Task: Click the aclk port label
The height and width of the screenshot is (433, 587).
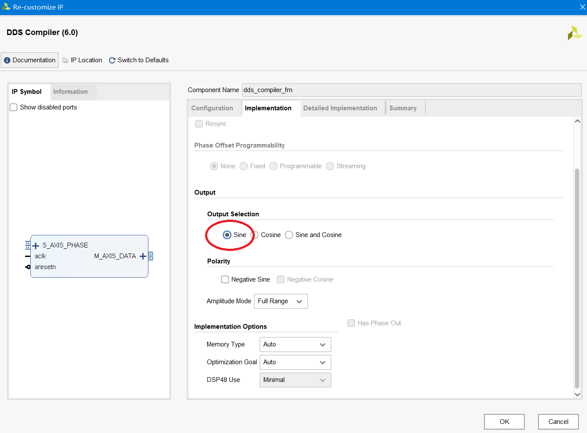Action: (40, 256)
